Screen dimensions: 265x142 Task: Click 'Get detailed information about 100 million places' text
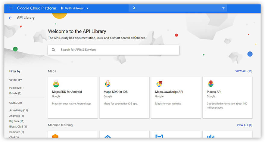227,106
